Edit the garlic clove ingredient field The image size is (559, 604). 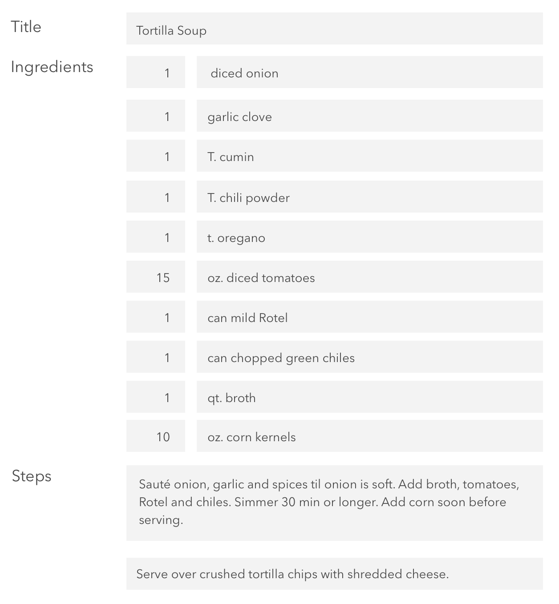pos(369,116)
